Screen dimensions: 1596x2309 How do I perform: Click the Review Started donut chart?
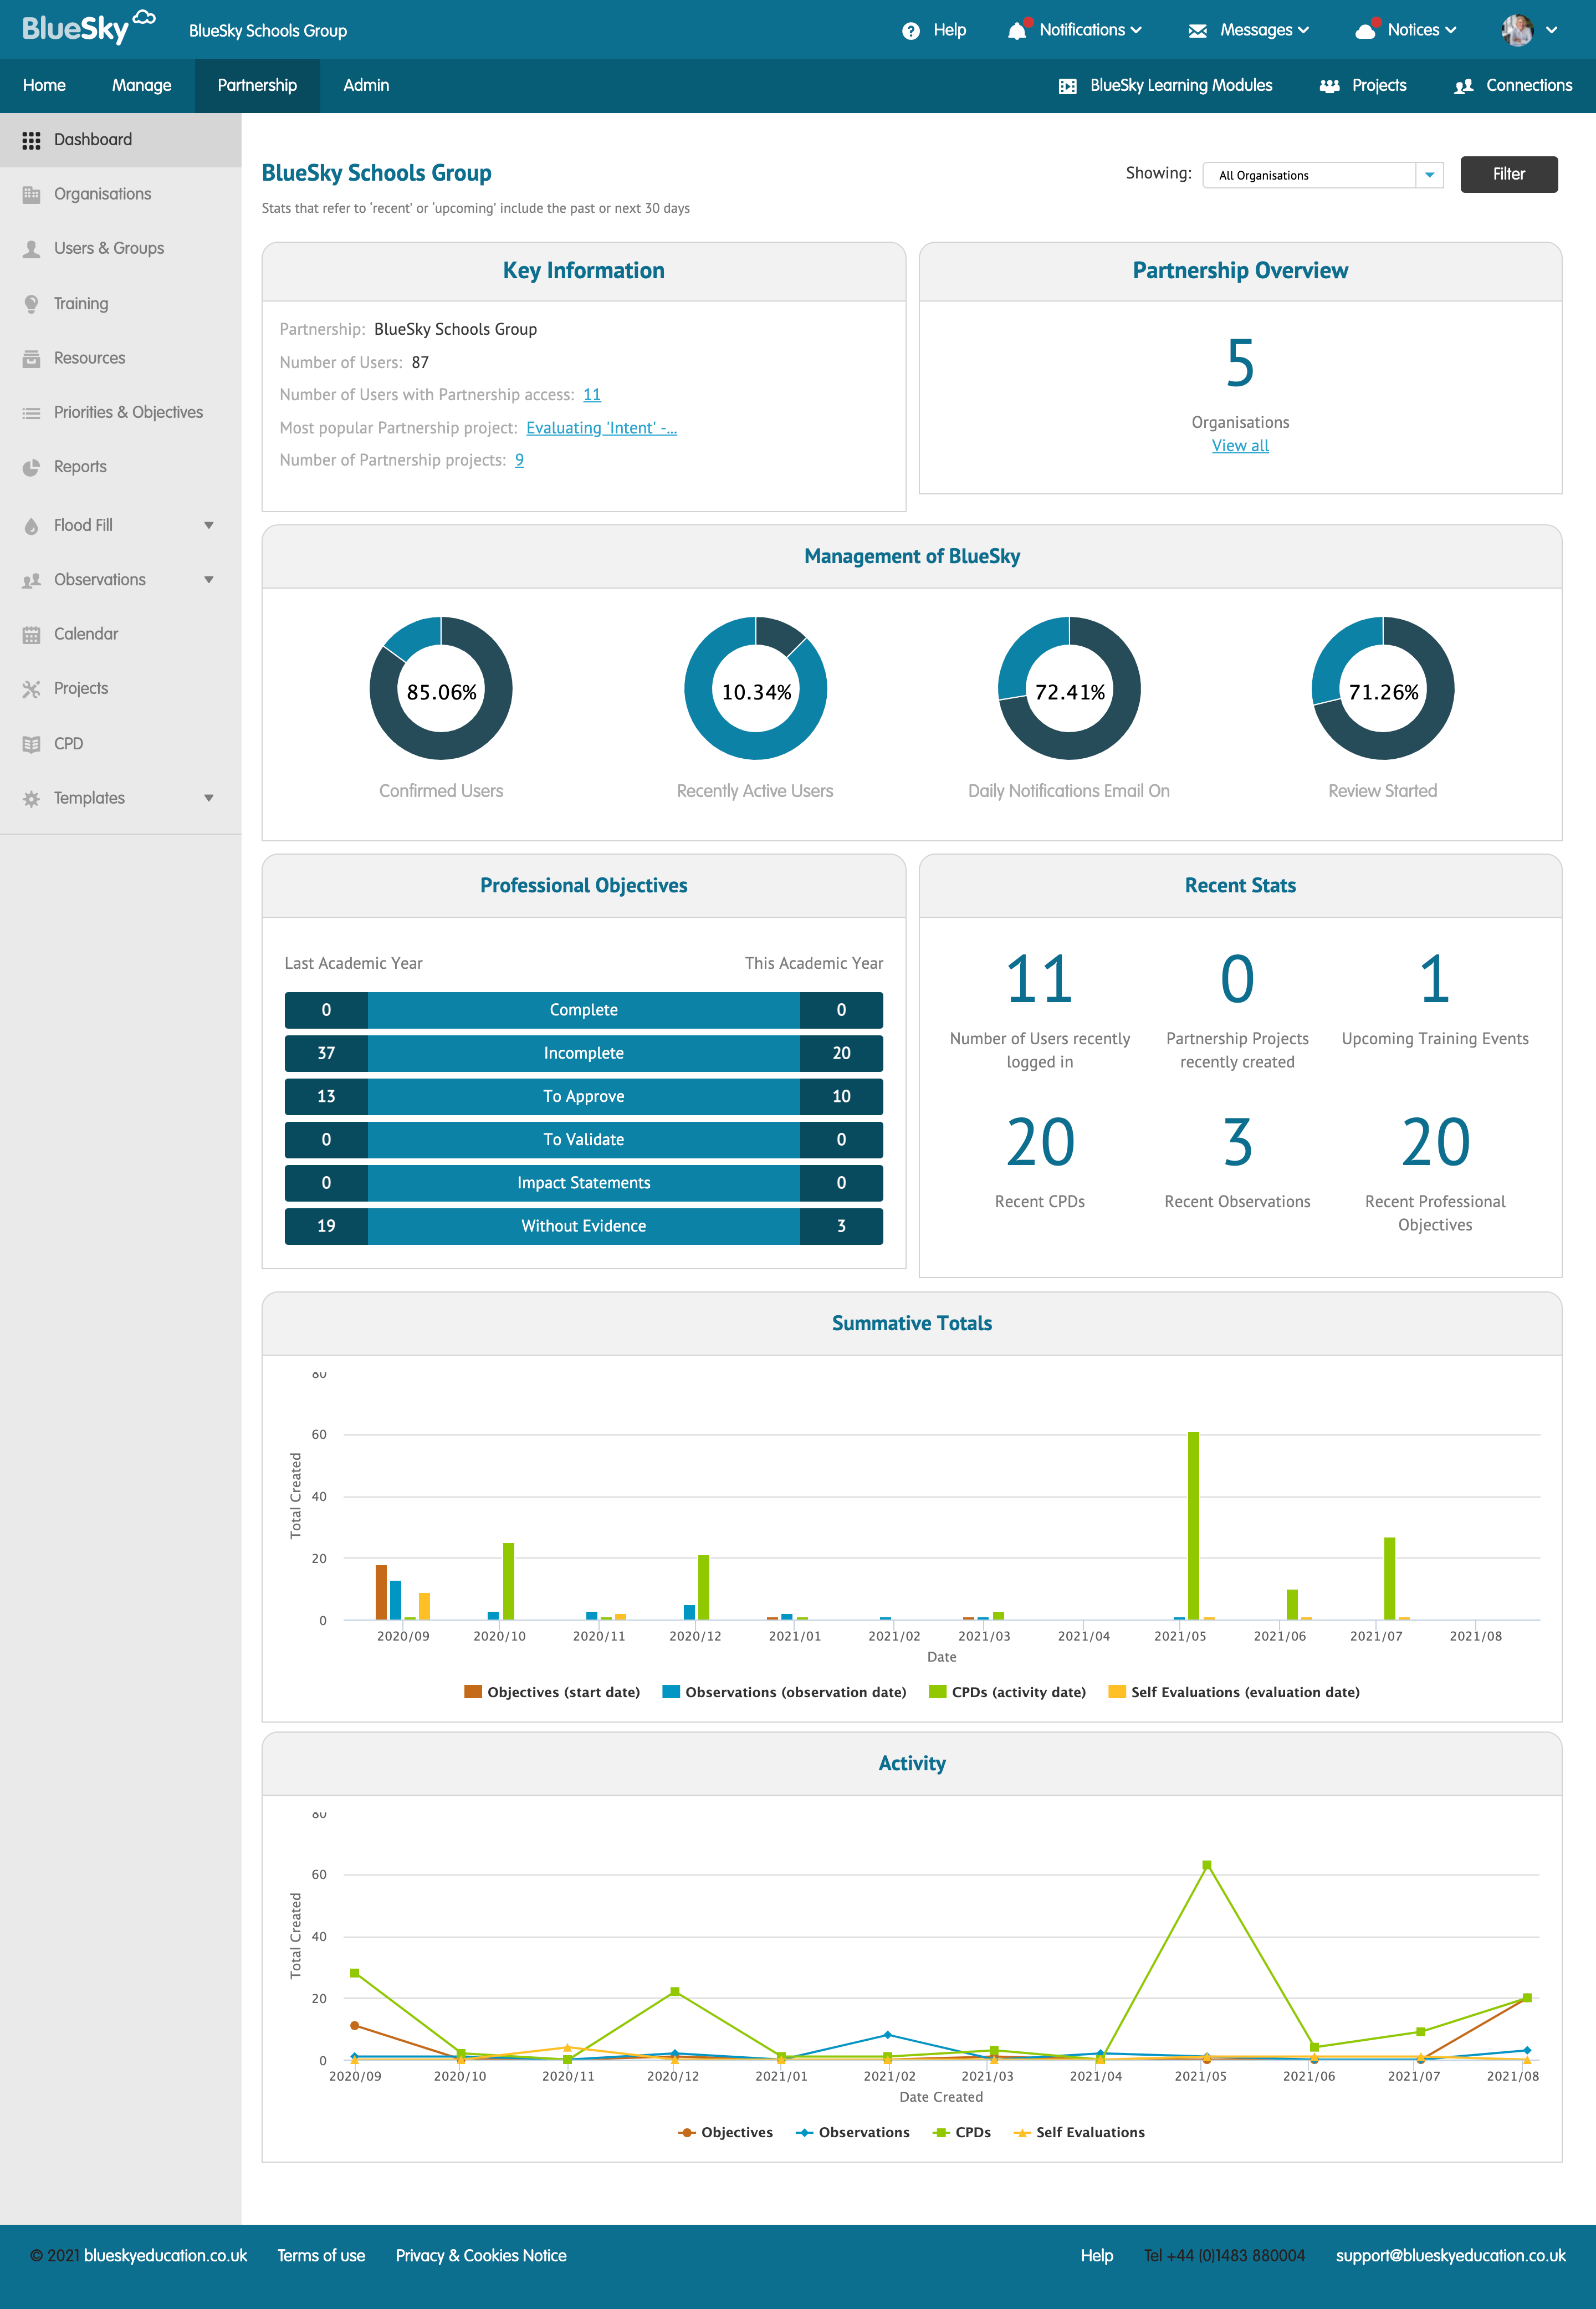point(1383,689)
